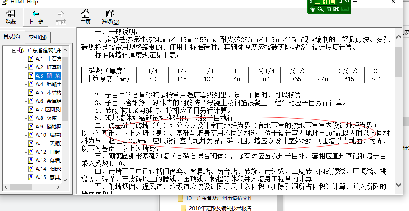409x211 pixels.
Task: Open the IME soft keyboard icon
Action: point(345,9)
